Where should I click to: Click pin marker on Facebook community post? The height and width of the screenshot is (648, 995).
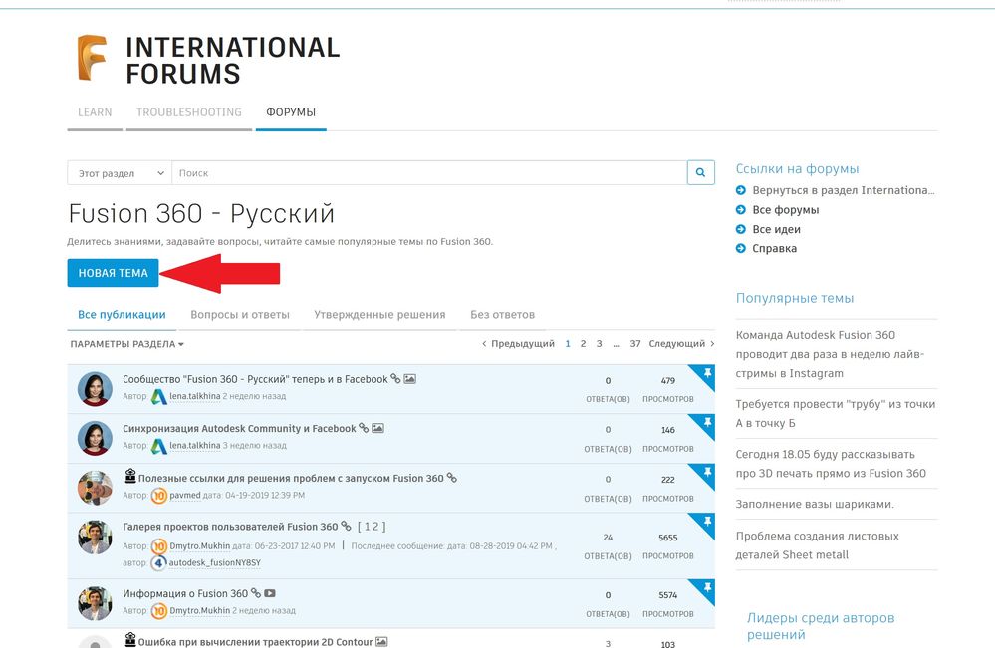[705, 375]
